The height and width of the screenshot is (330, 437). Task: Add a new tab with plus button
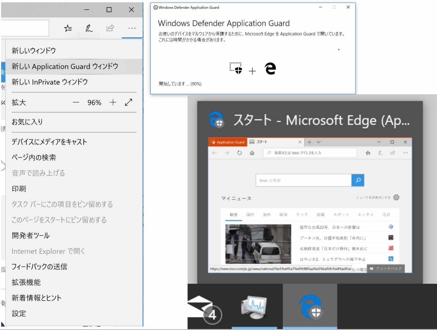[309, 142]
